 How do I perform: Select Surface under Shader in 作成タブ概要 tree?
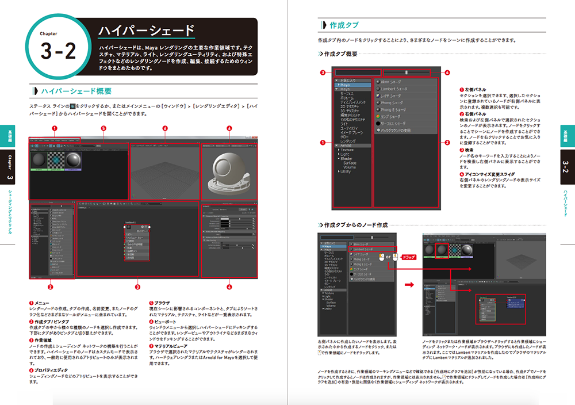pos(350,163)
